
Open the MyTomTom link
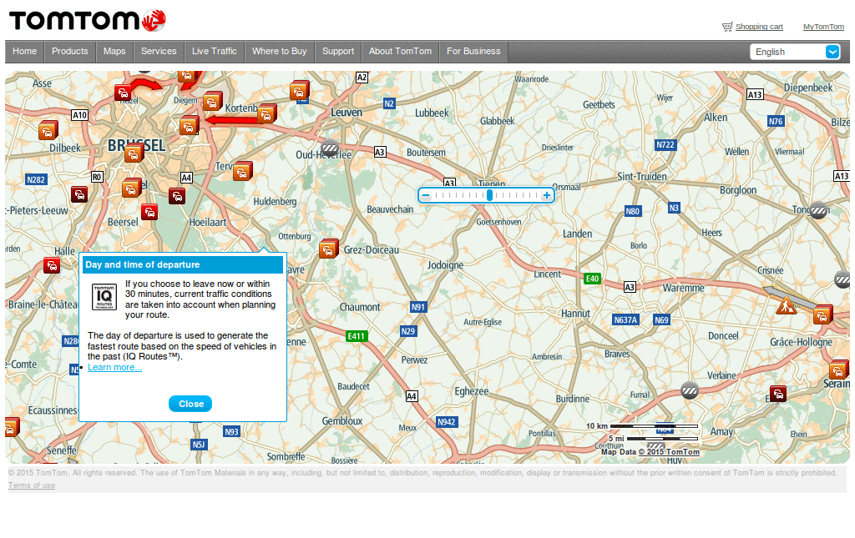click(x=823, y=27)
